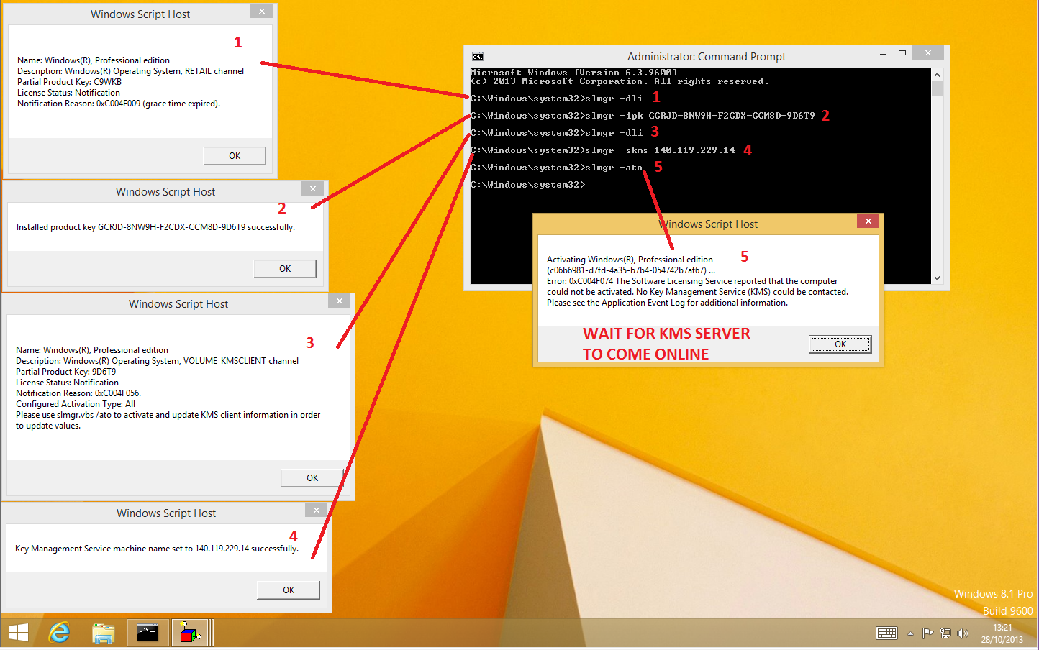
Task: Click the 'slmgr -ato' command line
Action: 556,168
